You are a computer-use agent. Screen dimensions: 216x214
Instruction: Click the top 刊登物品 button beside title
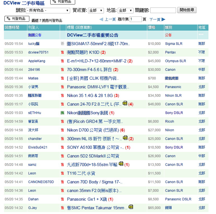pyautogui.click(x=63, y=2)
